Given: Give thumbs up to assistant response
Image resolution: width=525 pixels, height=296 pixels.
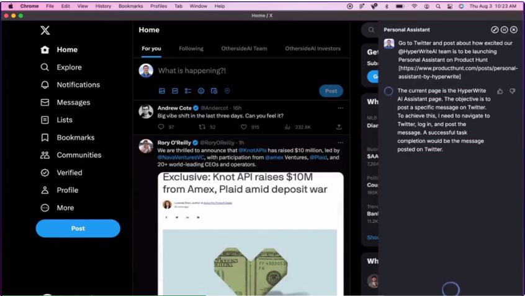Looking at the screenshot, I should click(x=500, y=91).
